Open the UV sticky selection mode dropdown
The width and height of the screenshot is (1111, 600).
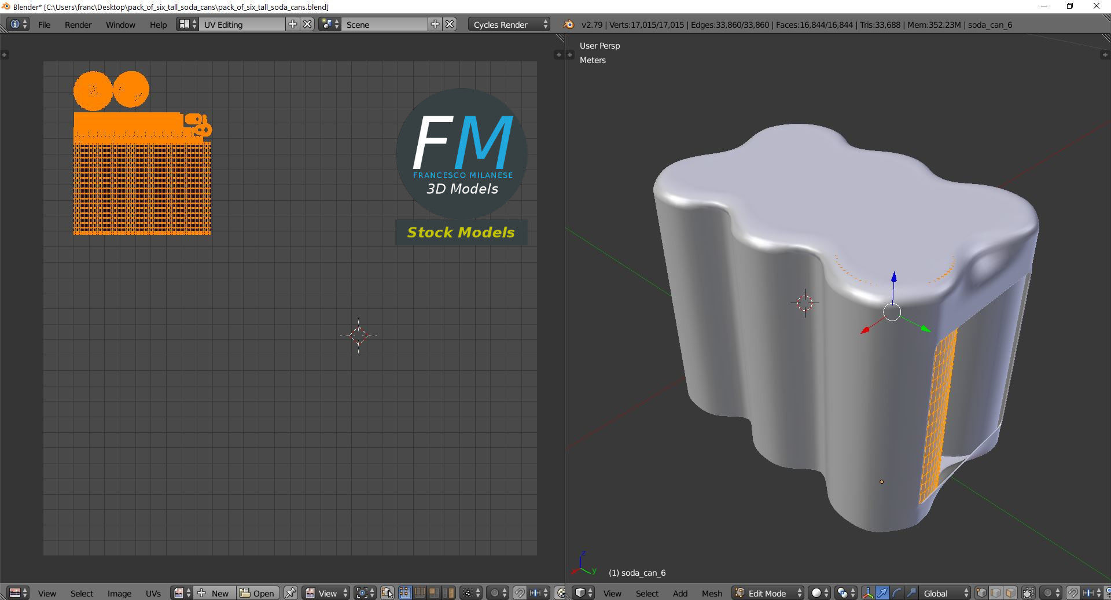click(470, 593)
